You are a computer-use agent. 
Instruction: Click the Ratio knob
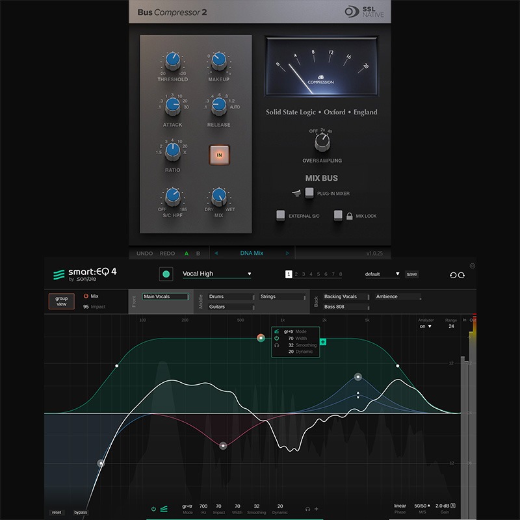coord(172,151)
